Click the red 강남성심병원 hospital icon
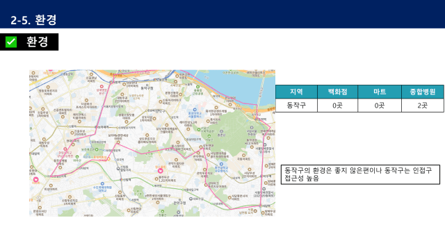The height and width of the screenshot is (250, 445). click(x=65, y=149)
